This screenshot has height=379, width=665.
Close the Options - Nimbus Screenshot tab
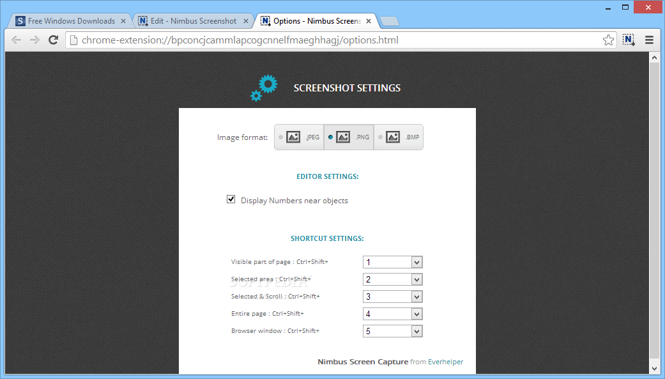368,21
